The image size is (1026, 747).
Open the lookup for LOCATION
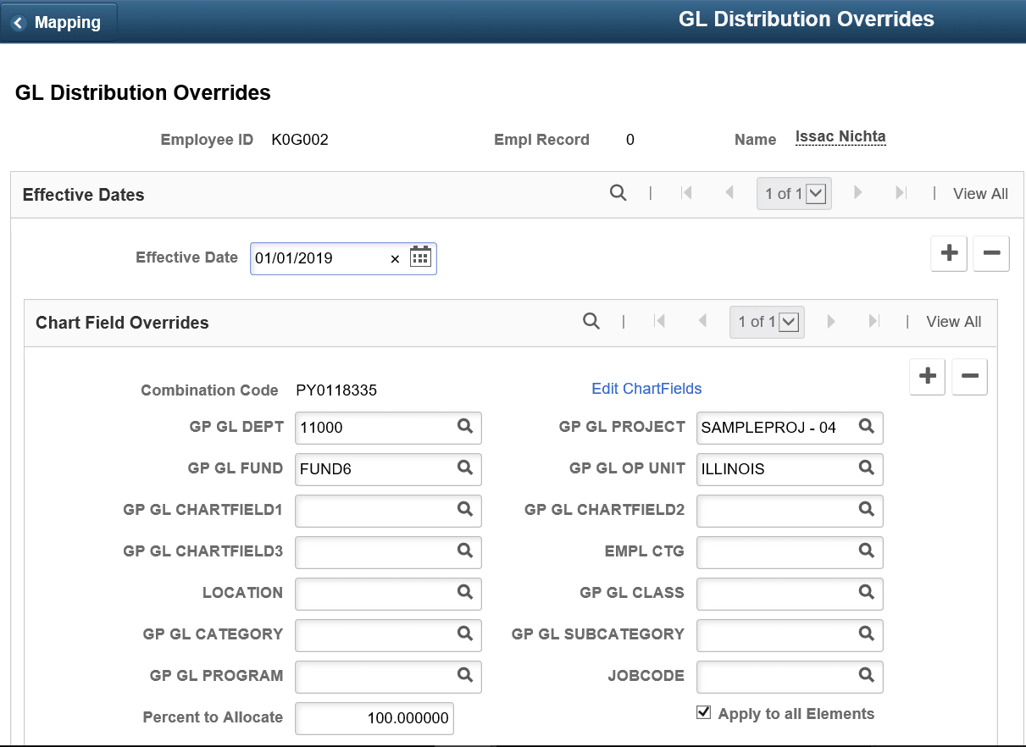(464, 594)
